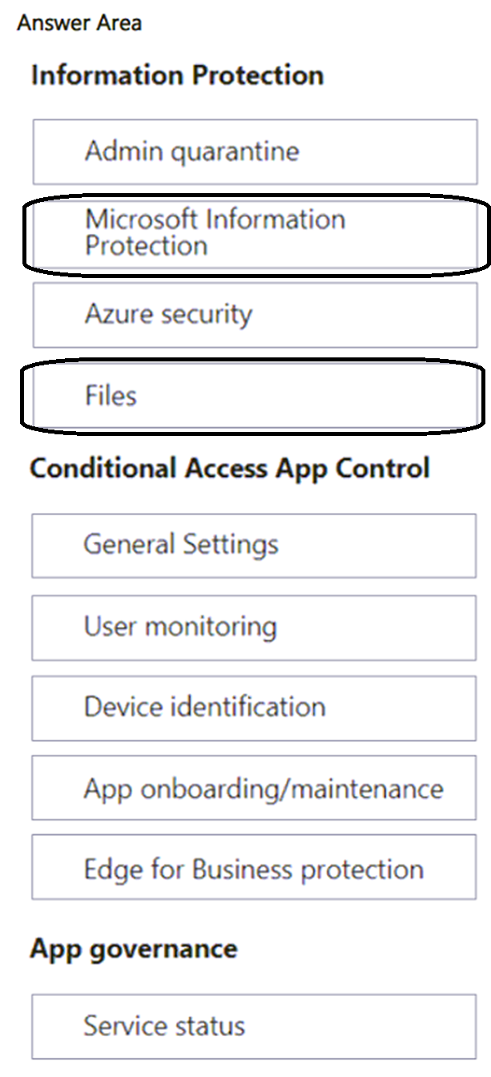Click App onboarding/maintenance
This screenshot has width=491, height=1077.
click(255, 789)
